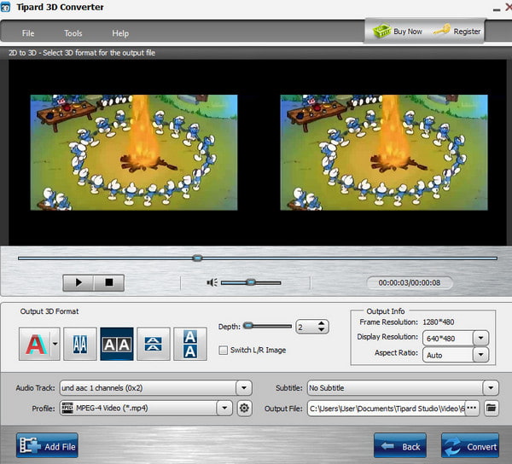Choose Side by Side half-width format
Viewport: 512px width, 464px height.
(x=80, y=344)
